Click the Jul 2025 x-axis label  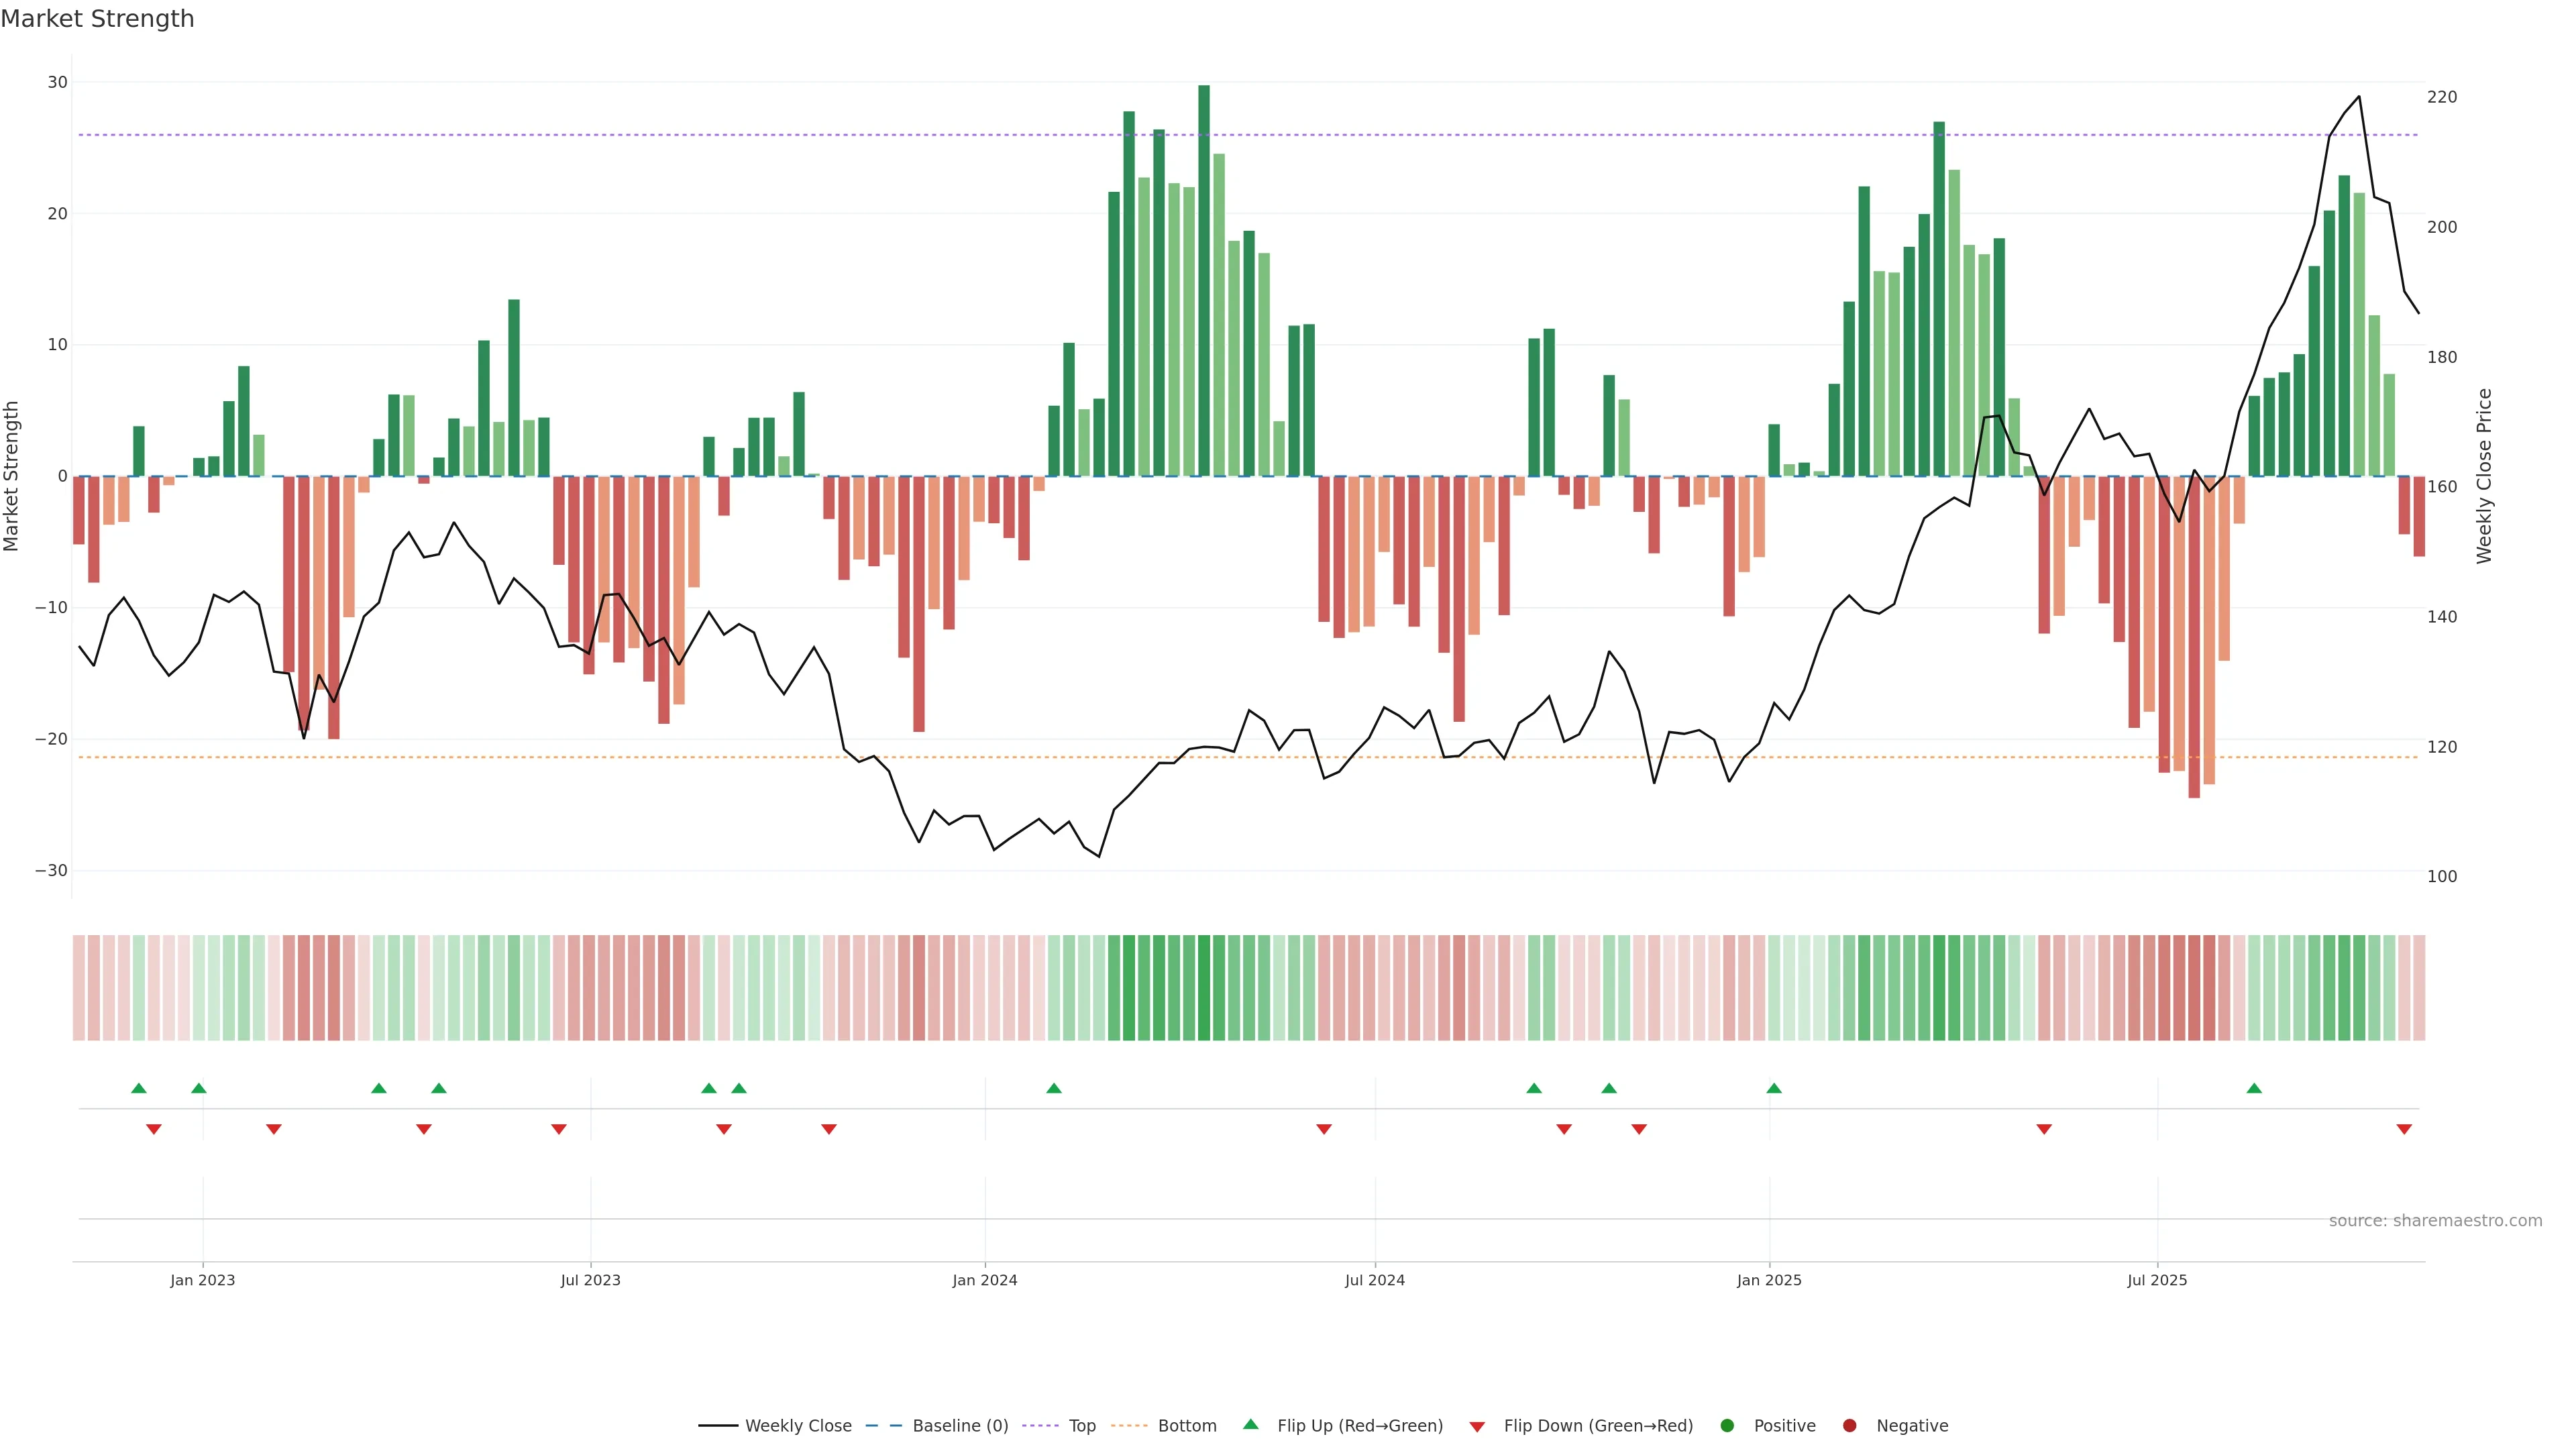coord(2157,1280)
